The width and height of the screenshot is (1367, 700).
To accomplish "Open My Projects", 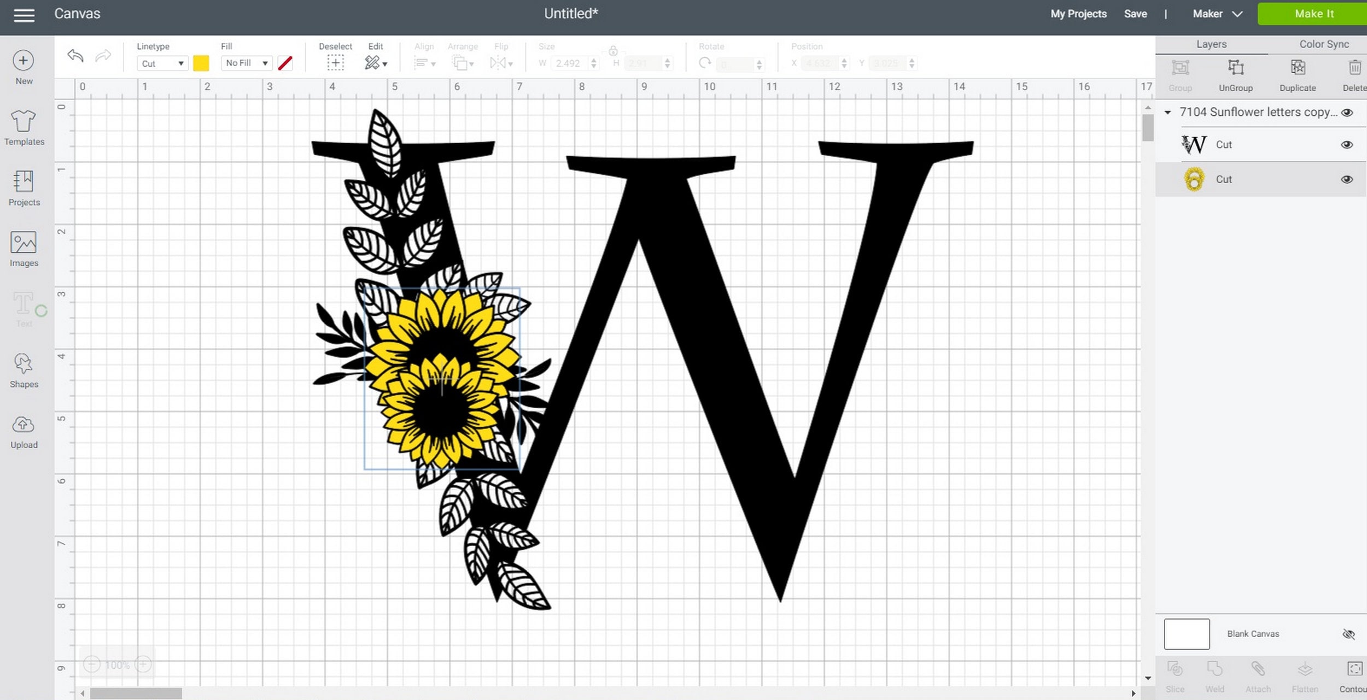I will coord(1078,13).
